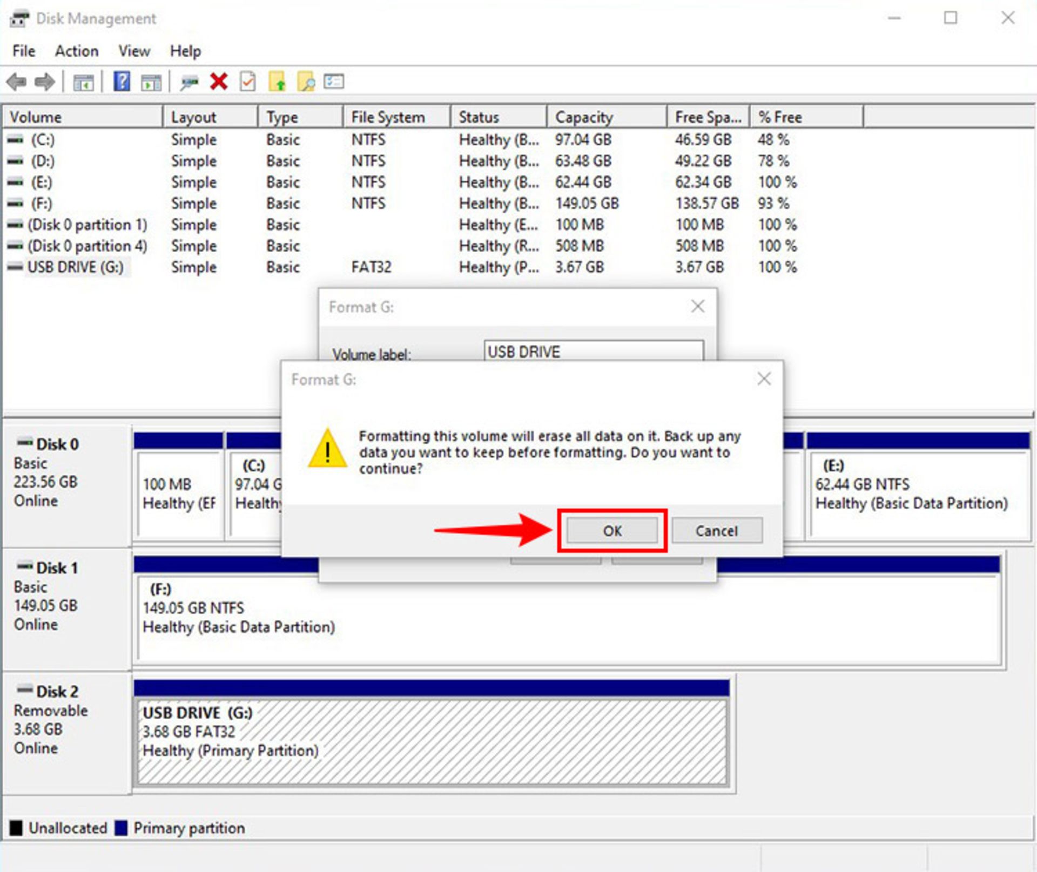Open the Action menu

click(76, 51)
